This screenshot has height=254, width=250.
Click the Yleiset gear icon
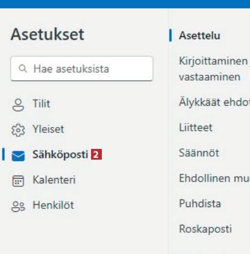[x=18, y=130]
